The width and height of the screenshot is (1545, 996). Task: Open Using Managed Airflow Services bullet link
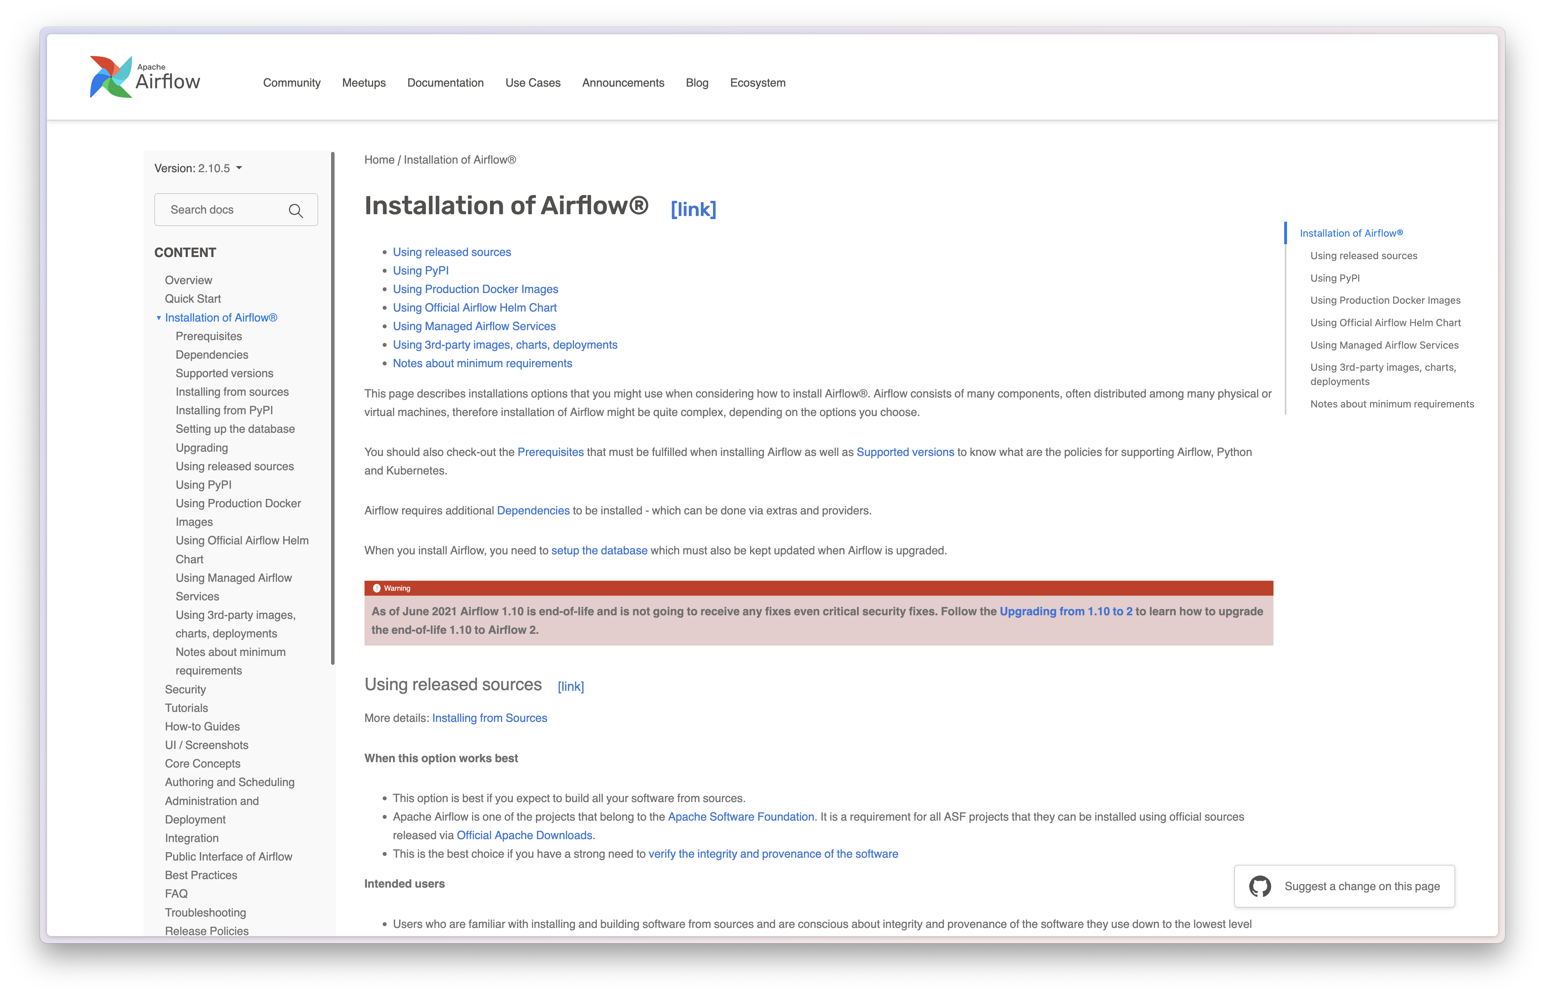[475, 326]
